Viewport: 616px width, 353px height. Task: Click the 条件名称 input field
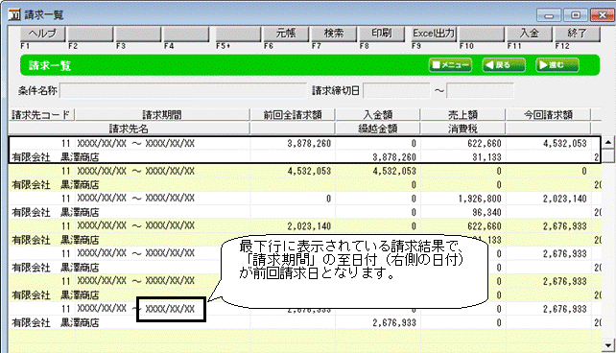point(183,91)
